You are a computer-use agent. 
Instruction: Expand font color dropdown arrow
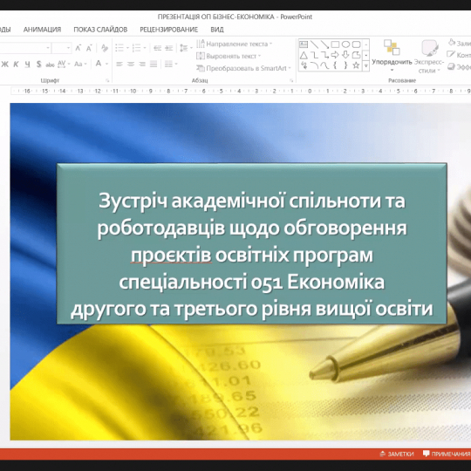[x=106, y=64]
